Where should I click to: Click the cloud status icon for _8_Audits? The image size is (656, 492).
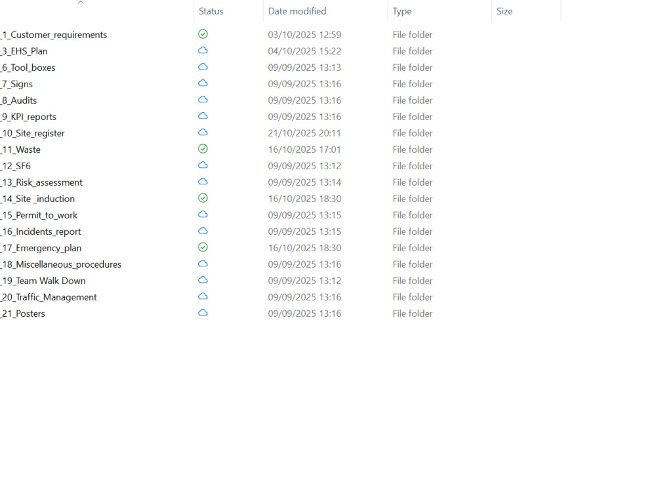[203, 100]
